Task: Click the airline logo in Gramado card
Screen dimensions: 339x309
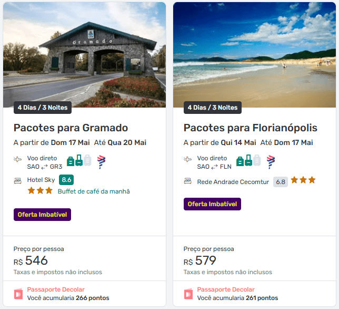Action: (x=102, y=161)
